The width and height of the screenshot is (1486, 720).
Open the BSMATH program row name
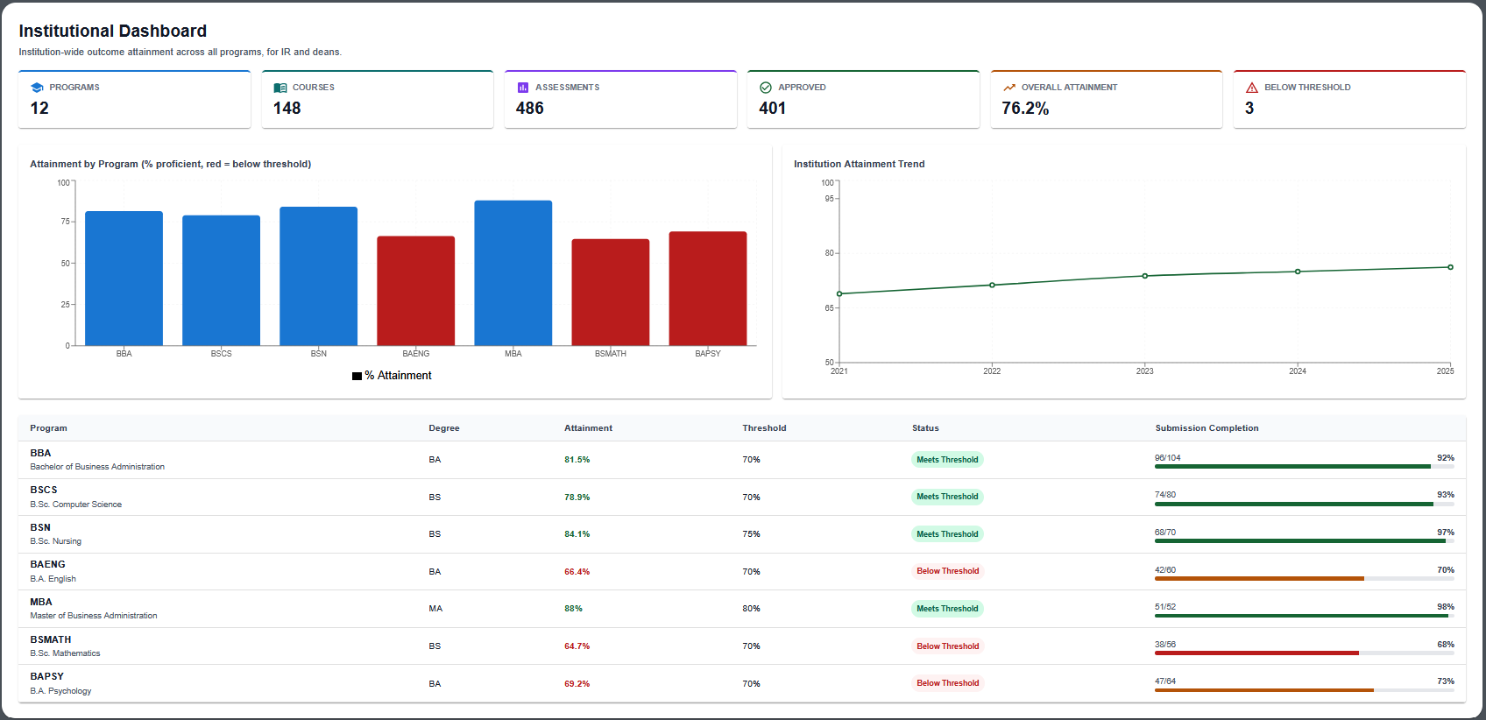(x=51, y=640)
